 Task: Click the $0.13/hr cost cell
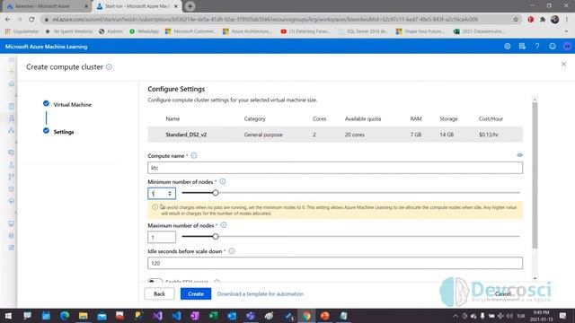pos(489,135)
